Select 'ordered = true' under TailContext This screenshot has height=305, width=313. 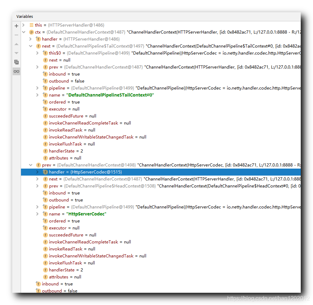[161, 102]
